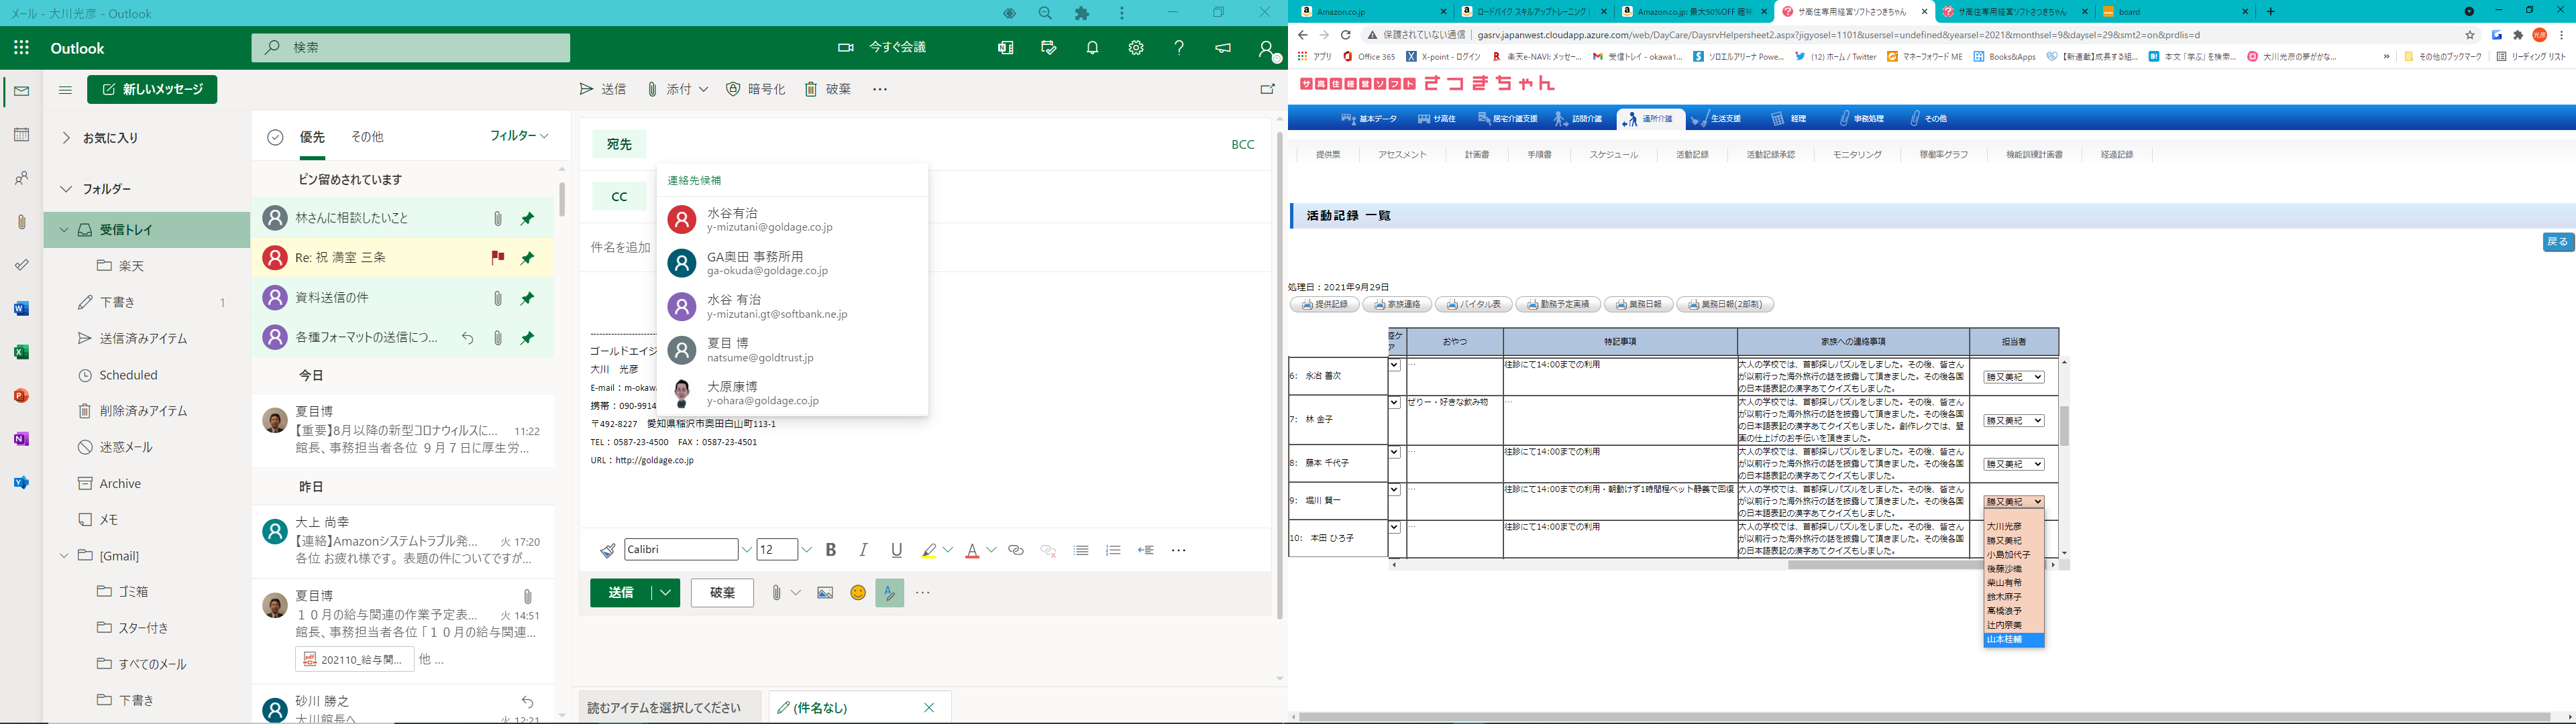Insert inline picture with the image icon
This screenshot has height=724, width=2576.
[x=825, y=593]
